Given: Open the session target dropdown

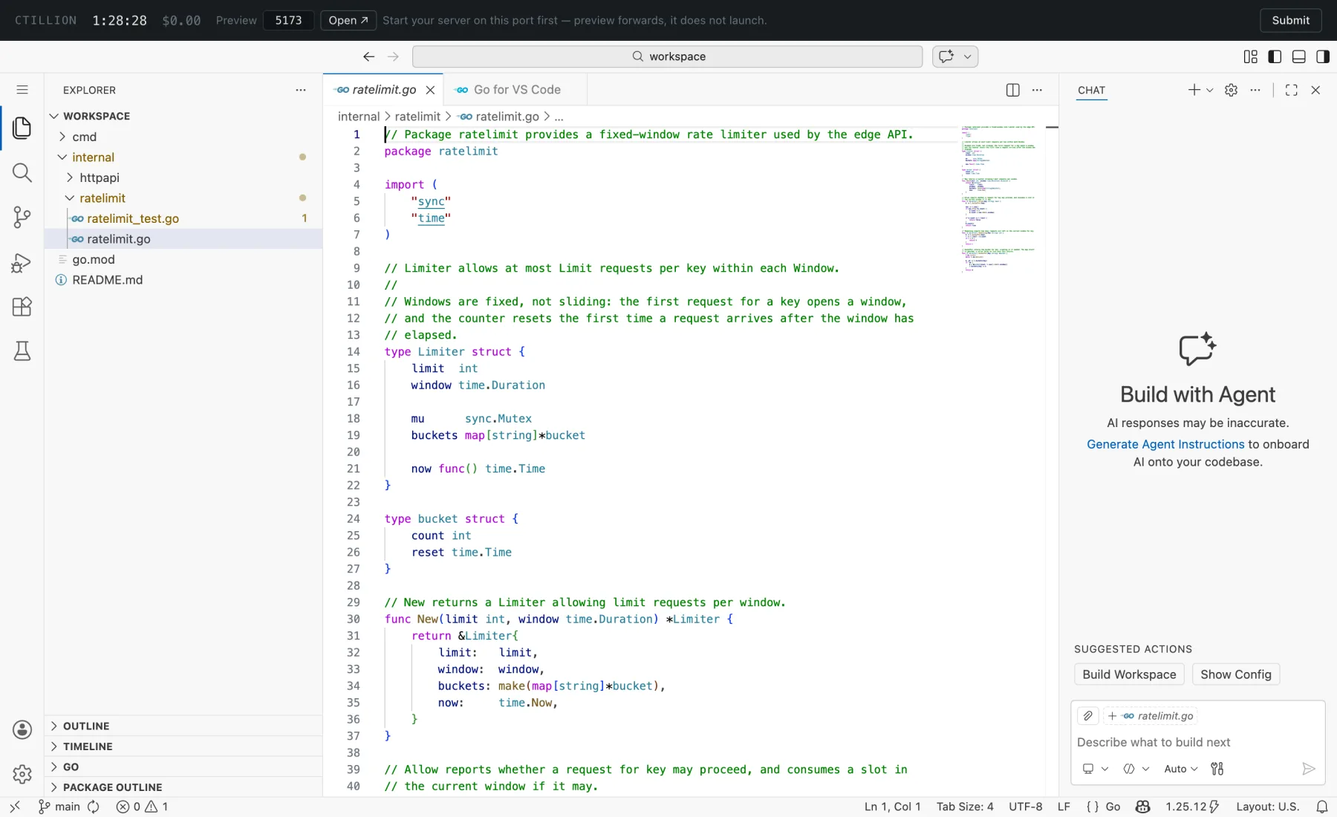Looking at the screenshot, I should tap(1095, 769).
